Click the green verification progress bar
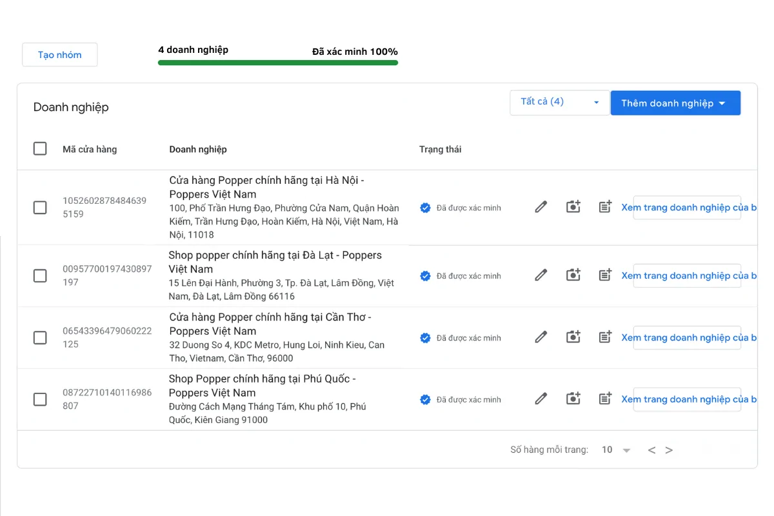 (x=278, y=63)
